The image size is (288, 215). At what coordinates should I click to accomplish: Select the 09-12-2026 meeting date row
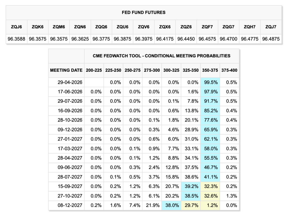66,130
